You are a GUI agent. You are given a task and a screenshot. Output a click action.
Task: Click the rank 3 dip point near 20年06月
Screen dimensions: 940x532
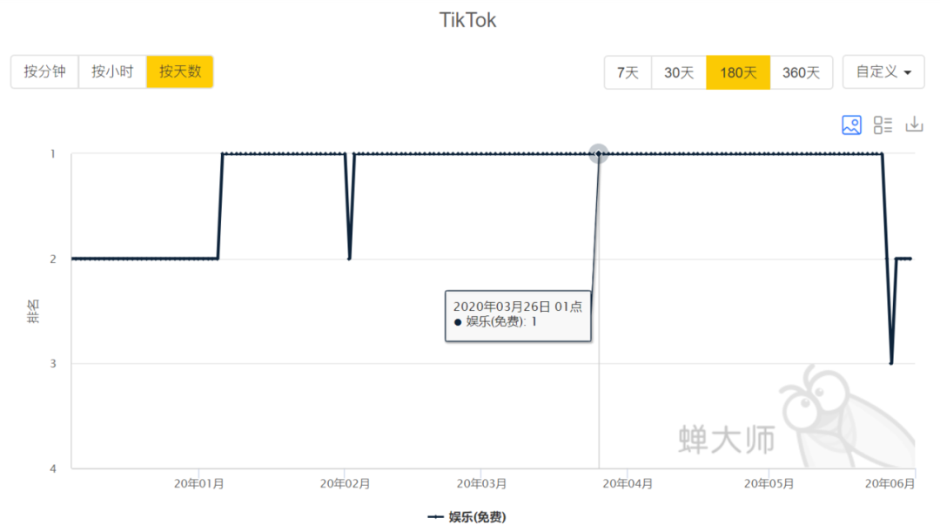coord(891,363)
